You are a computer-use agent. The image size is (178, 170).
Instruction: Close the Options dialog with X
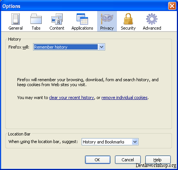point(172,6)
